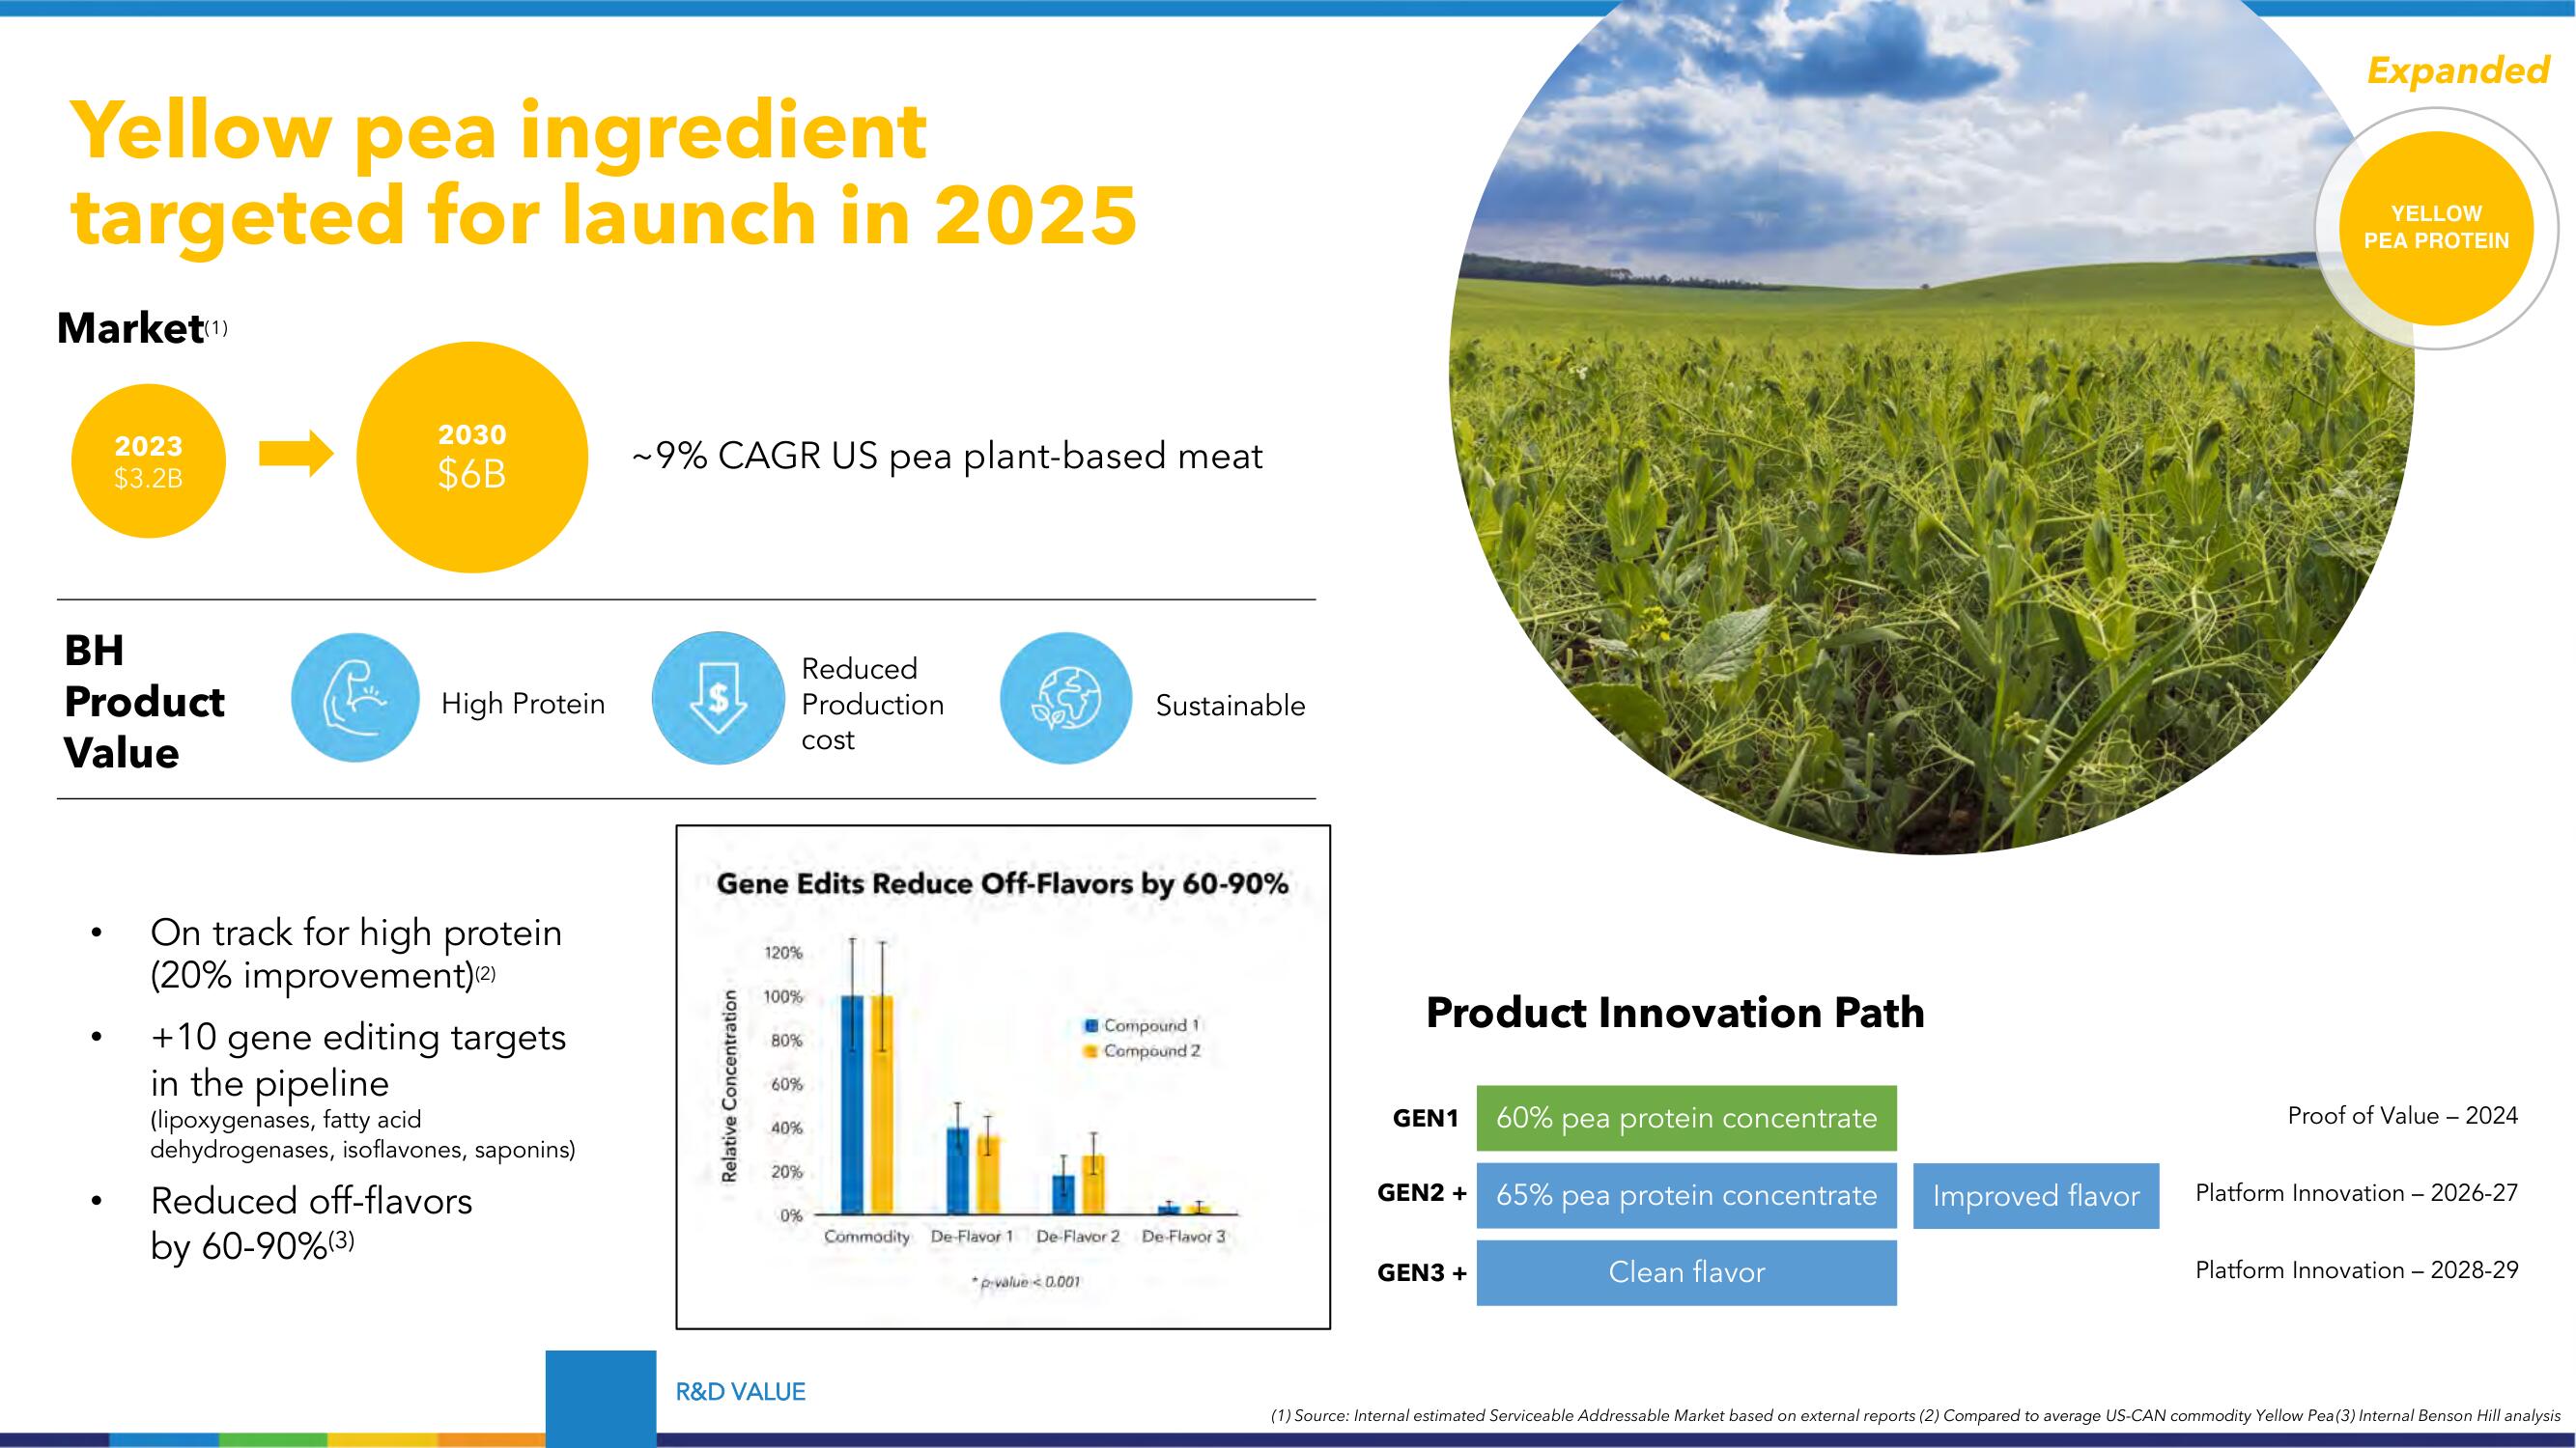Click the De-Flavor 1 blue bar
The width and height of the screenshot is (2576, 1448).
958,1170
